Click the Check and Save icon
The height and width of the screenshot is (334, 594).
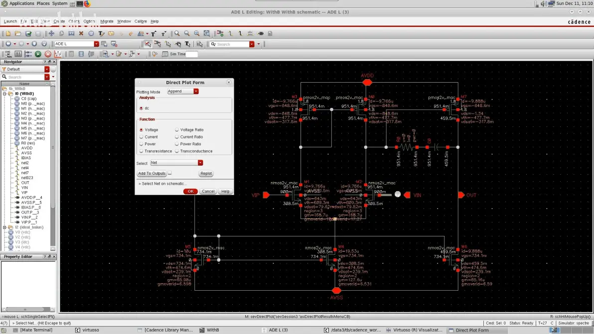point(28,34)
